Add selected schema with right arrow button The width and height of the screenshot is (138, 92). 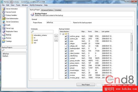pos(56,36)
